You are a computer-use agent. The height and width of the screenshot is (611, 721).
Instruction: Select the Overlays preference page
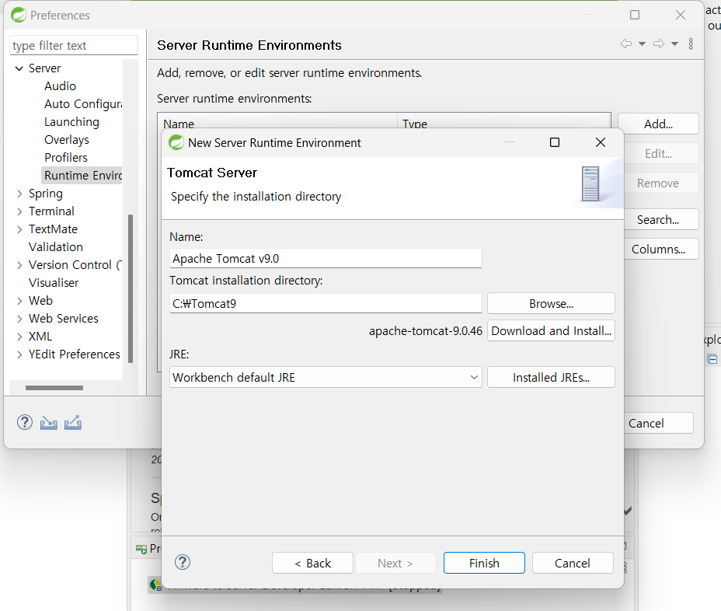(67, 140)
